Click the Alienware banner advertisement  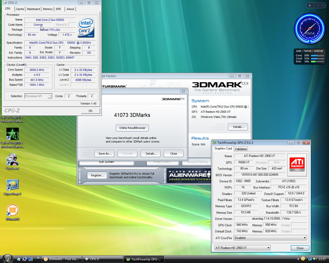189,176
